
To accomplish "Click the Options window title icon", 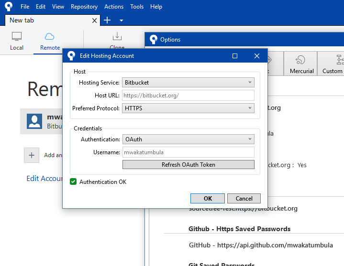I will (154, 40).
